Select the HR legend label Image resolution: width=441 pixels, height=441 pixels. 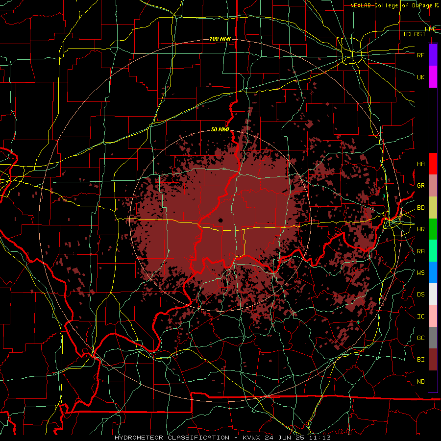[421, 229]
